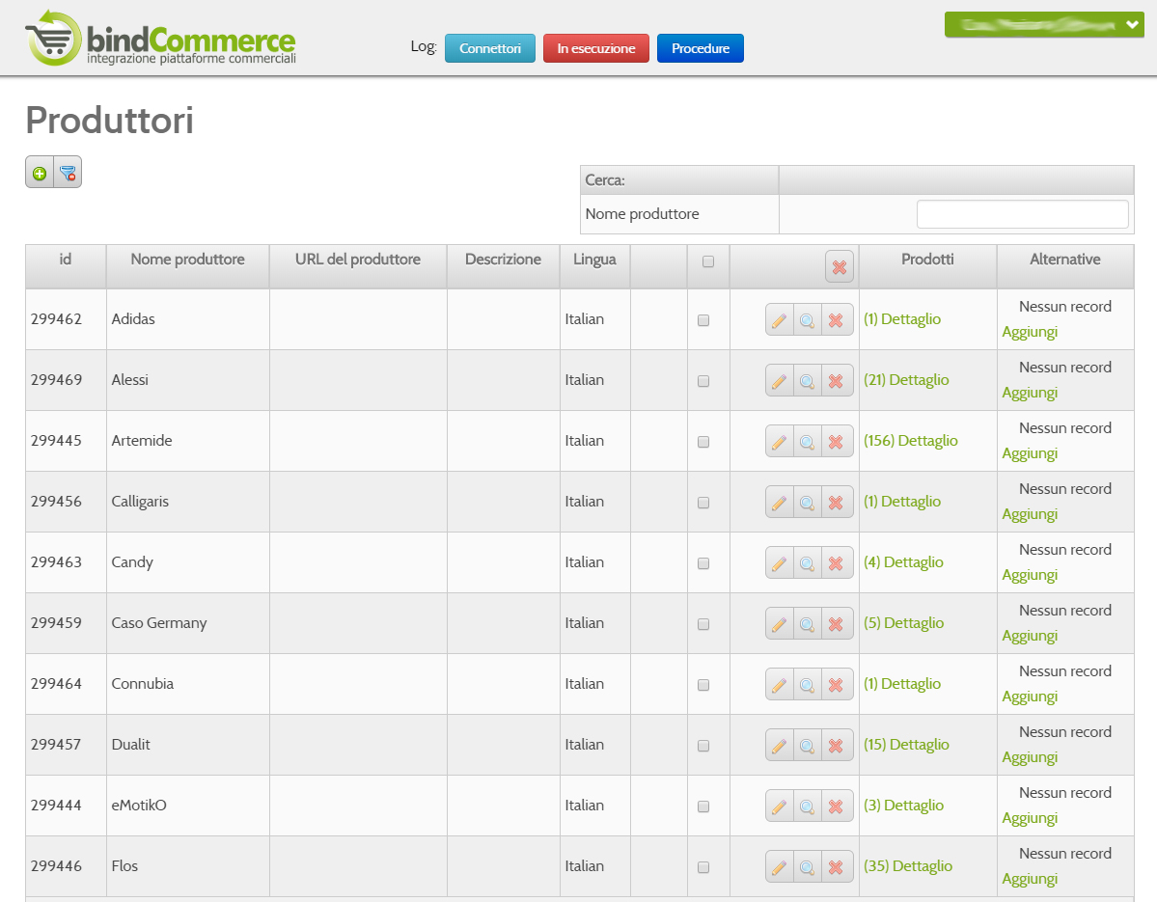Image resolution: width=1157 pixels, height=902 pixels.
Task: Click Aggiungi alternative for Adidas
Action: tap(1030, 332)
